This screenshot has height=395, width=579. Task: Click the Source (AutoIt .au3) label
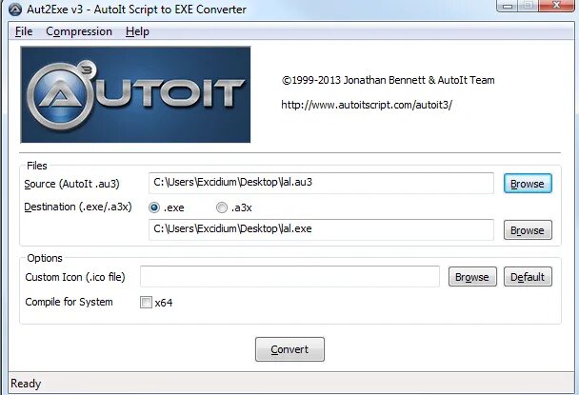[71, 184]
